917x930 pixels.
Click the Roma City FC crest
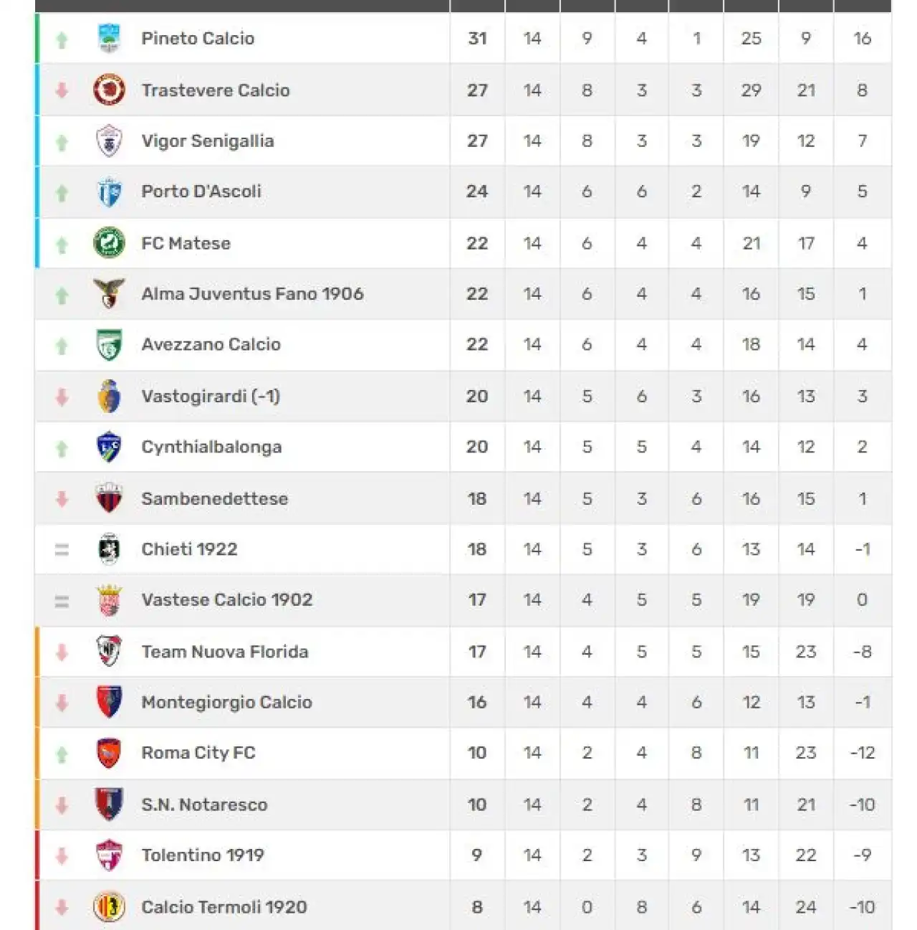point(109,753)
